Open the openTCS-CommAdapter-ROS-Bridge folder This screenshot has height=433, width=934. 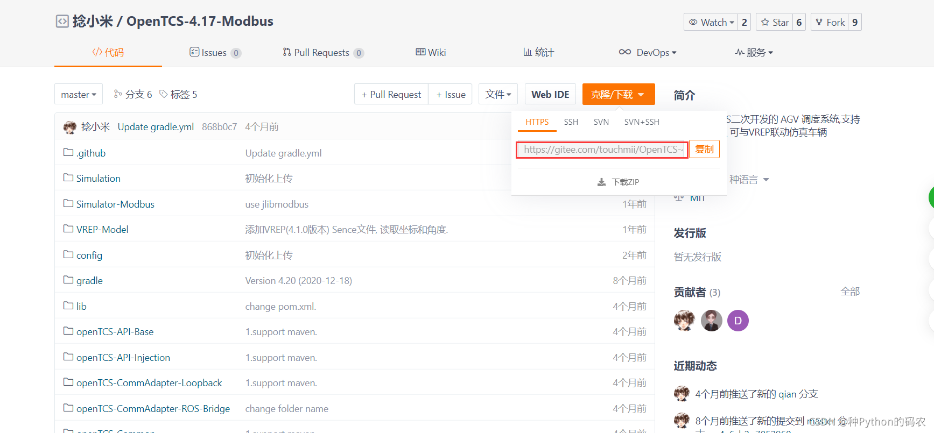coord(153,408)
